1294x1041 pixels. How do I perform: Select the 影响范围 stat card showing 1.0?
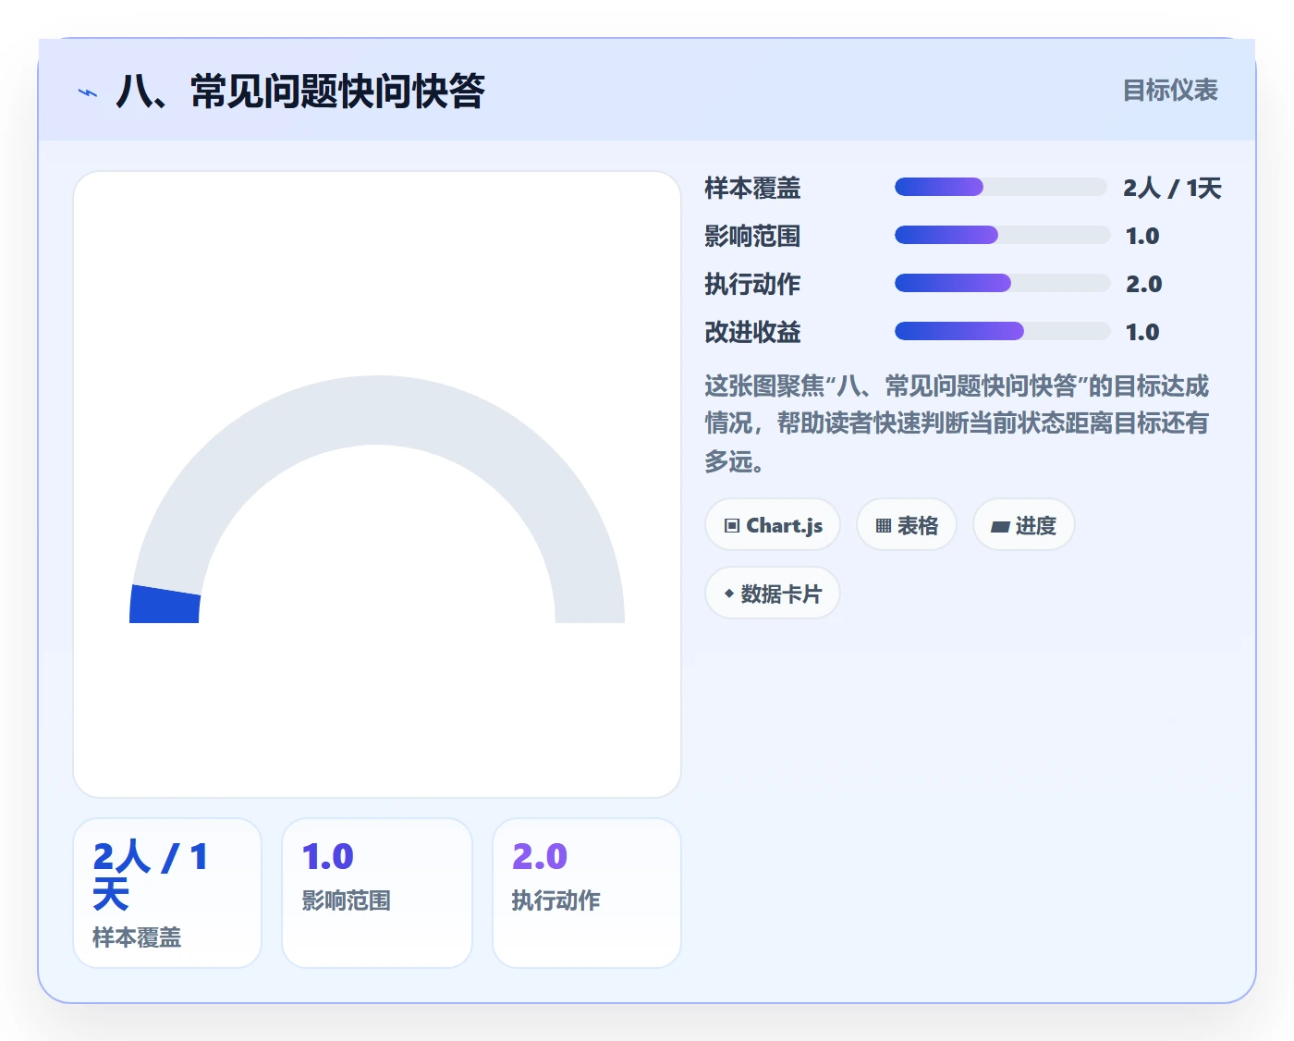point(377,893)
